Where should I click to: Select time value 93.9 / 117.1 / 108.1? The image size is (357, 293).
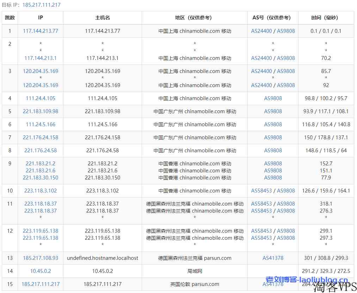326,111
